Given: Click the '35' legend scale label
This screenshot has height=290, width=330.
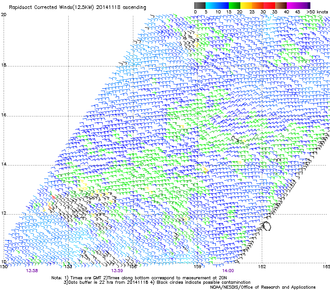Looking at the screenshot, I should click(x=275, y=12).
